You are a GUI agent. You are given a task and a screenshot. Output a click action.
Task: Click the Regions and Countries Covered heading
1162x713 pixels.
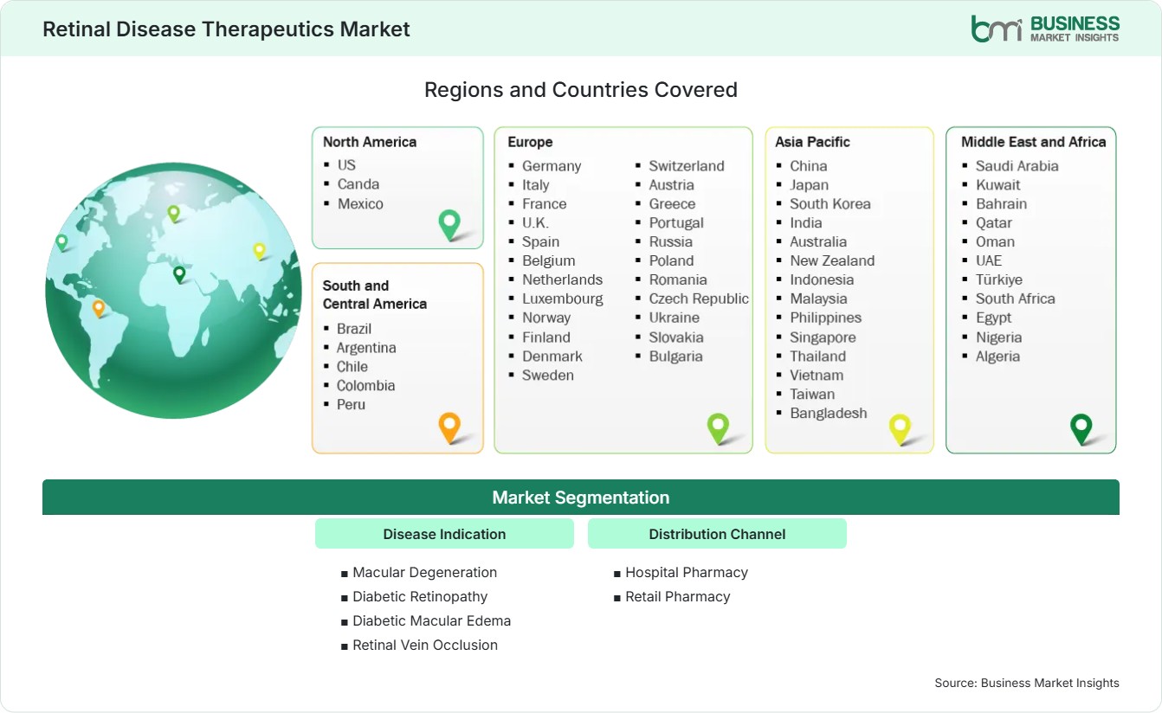tap(581, 90)
